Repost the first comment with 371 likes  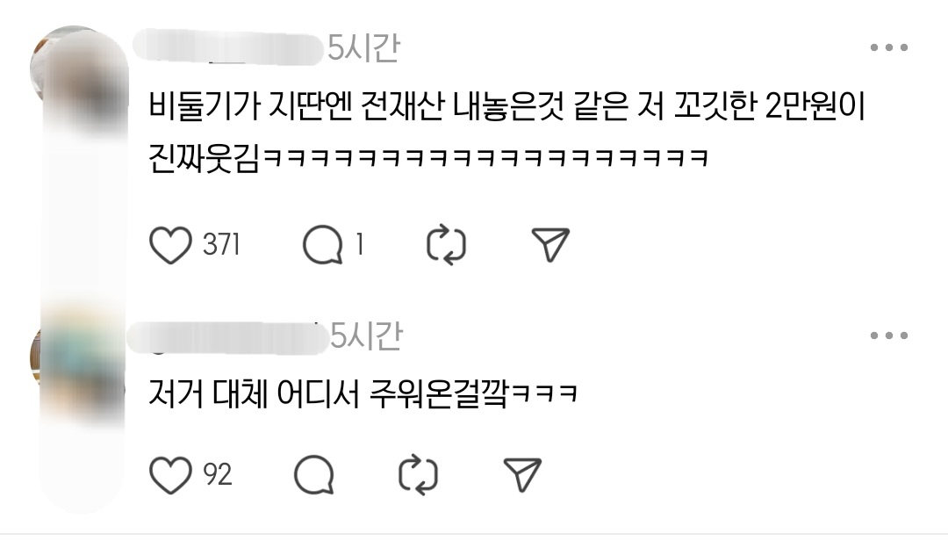click(x=446, y=245)
